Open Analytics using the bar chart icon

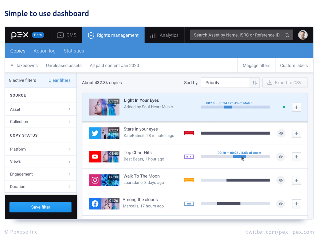(x=153, y=35)
